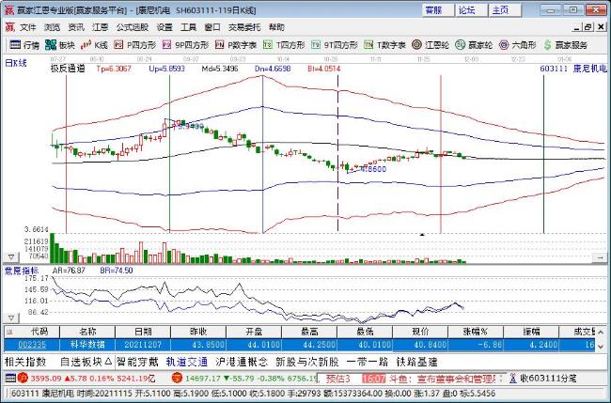Open the 板块 sector view

click(x=59, y=45)
